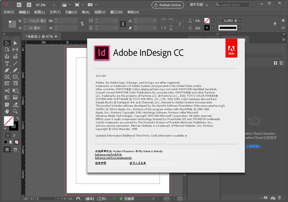Open Adobe Stock via St icon

(29, 4)
